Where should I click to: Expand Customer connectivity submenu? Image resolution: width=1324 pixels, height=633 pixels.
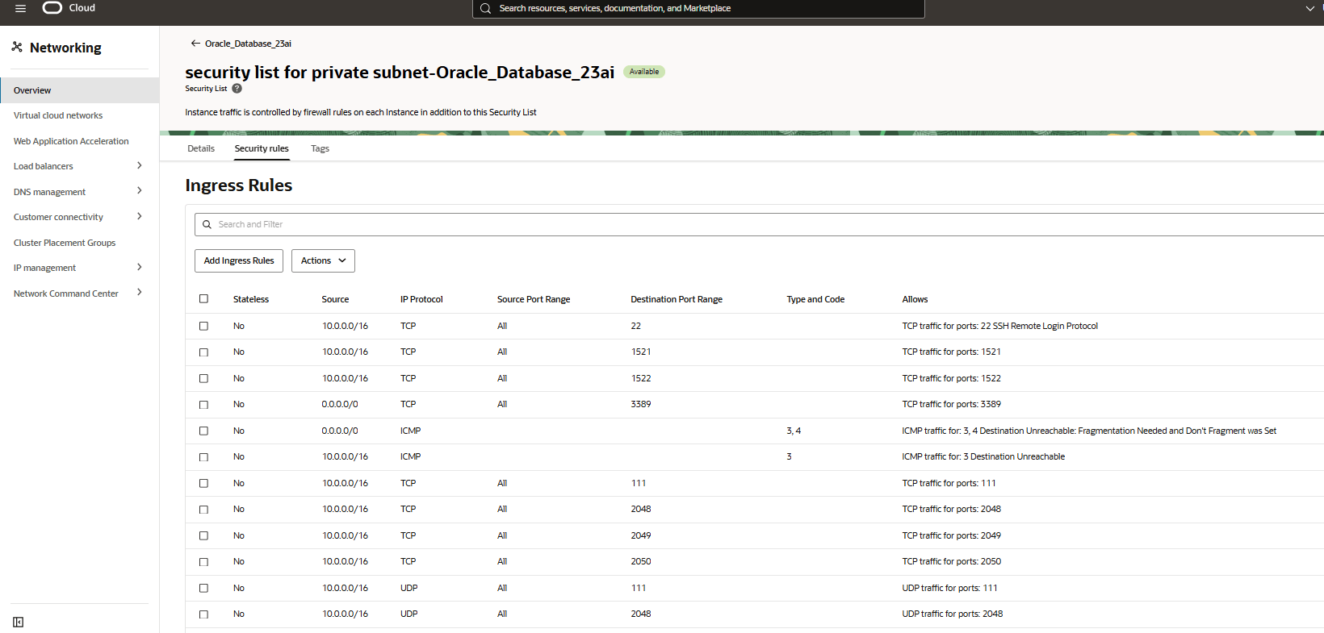pos(140,216)
